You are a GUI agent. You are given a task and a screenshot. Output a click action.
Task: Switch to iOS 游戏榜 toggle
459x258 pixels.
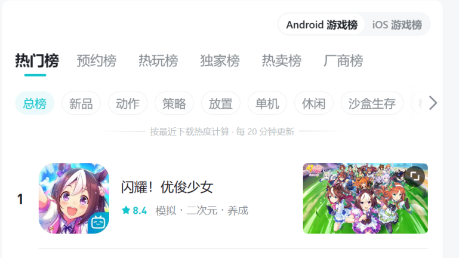pyautogui.click(x=397, y=24)
